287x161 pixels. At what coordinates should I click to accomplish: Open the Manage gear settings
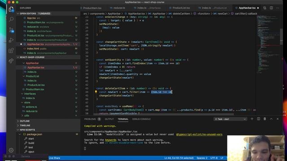(x=11, y=150)
